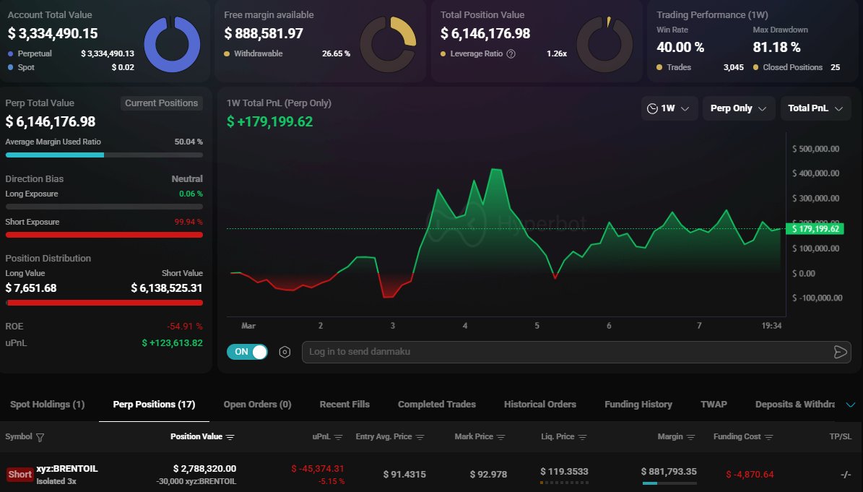Click the Withdrawable 26.65 % value
The width and height of the screenshot is (863, 492).
[x=337, y=54]
